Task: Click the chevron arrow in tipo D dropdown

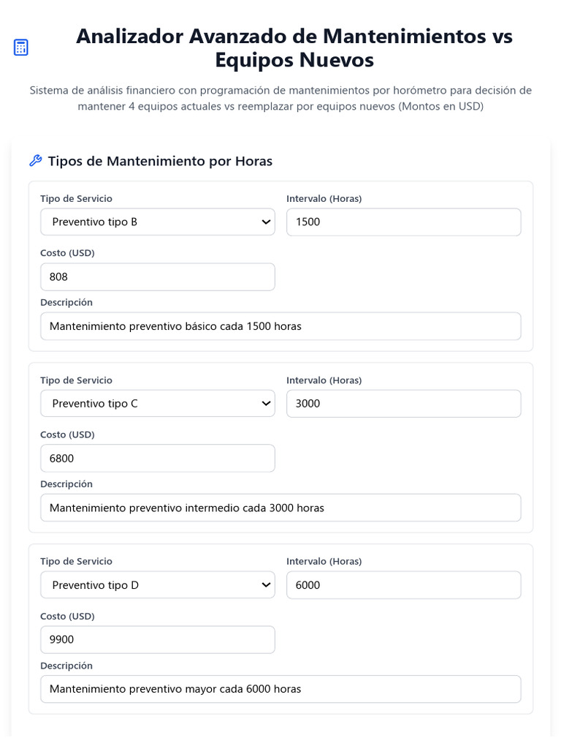Action: (266, 585)
